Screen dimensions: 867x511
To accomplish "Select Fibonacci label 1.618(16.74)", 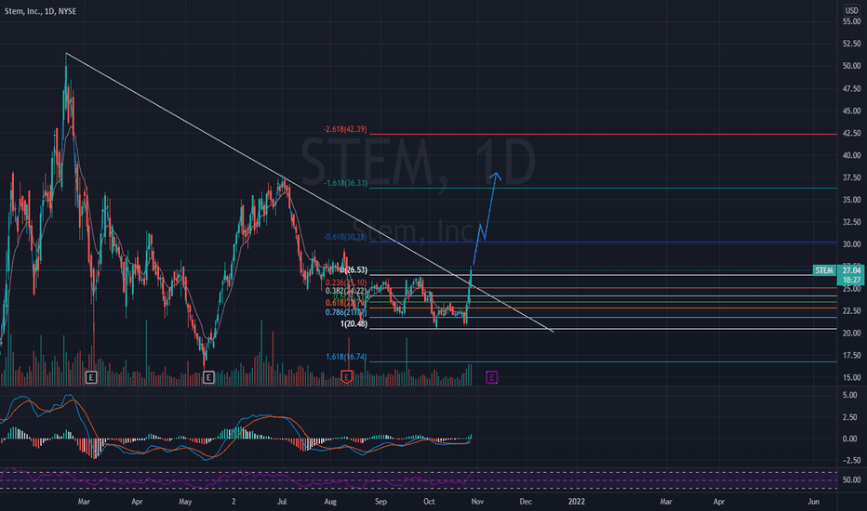I will point(346,357).
